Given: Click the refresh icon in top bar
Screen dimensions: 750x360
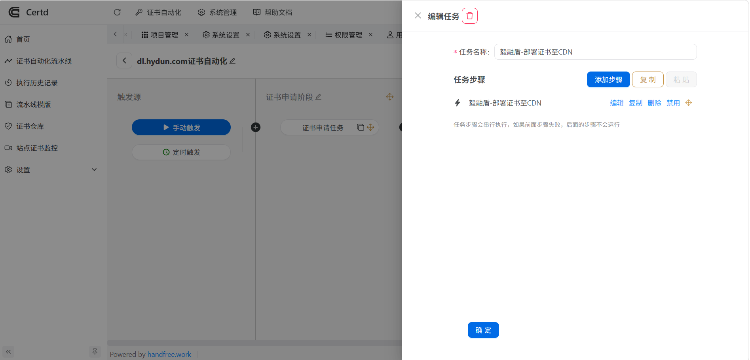Looking at the screenshot, I should [x=117, y=12].
